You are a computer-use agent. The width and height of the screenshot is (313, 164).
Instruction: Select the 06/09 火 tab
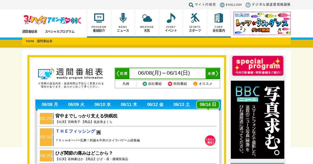[x=76, y=105]
